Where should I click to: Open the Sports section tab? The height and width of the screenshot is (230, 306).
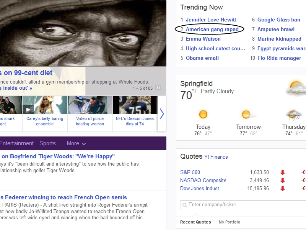click(x=47, y=143)
